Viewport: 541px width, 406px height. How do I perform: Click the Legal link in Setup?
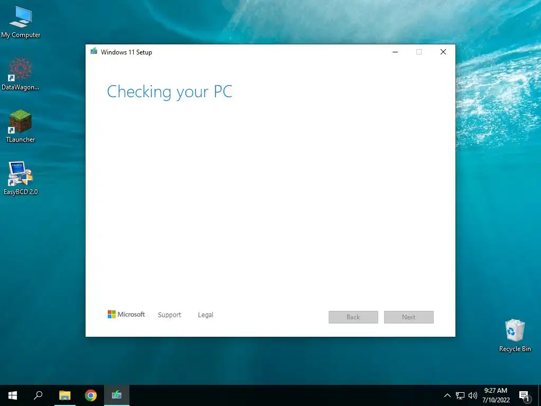pyautogui.click(x=206, y=315)
